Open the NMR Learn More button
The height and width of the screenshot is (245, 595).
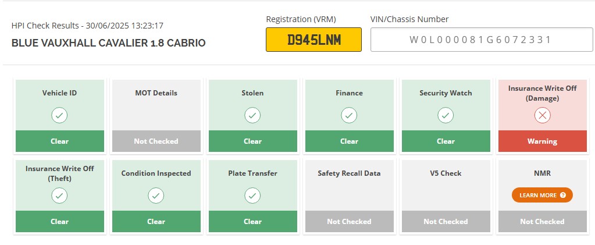[x=542, y=195]
